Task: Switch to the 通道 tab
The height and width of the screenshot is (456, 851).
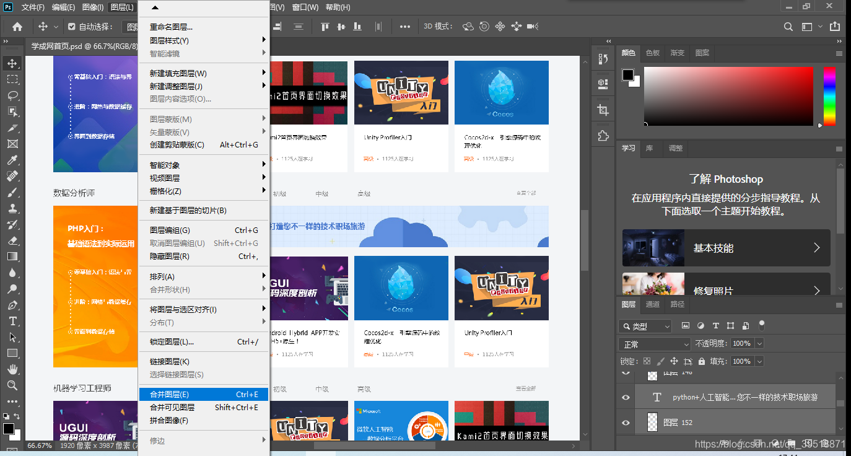Action: 653,304
